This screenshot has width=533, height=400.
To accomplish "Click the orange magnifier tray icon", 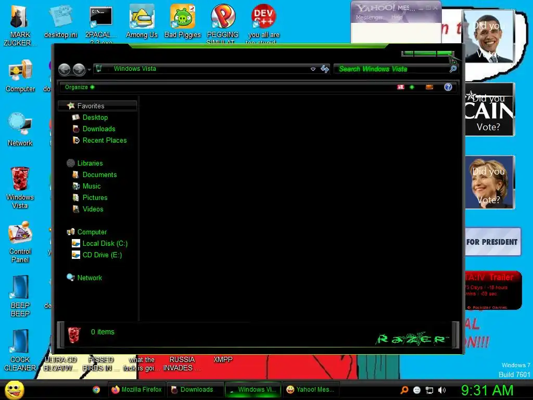I will pyautogui.click(x=404, y=390).
